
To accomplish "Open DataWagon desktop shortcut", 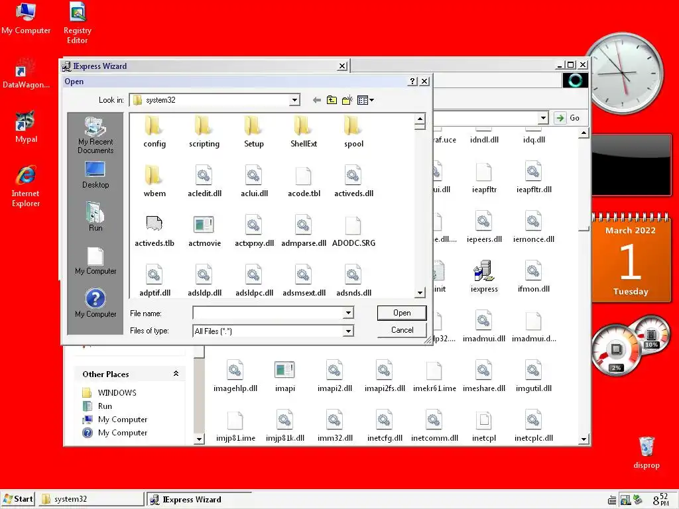I will [x=26, y=73].
